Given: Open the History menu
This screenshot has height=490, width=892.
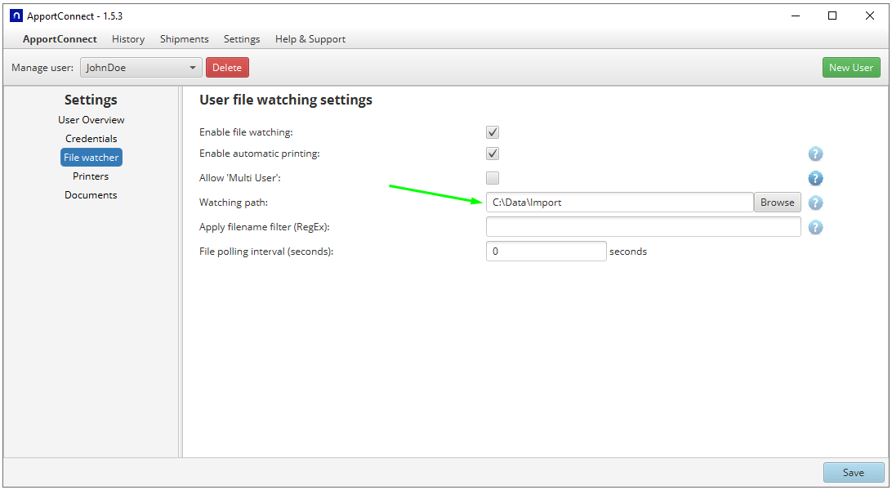Looking at the screenshot, I should click(x=128, y=39).
